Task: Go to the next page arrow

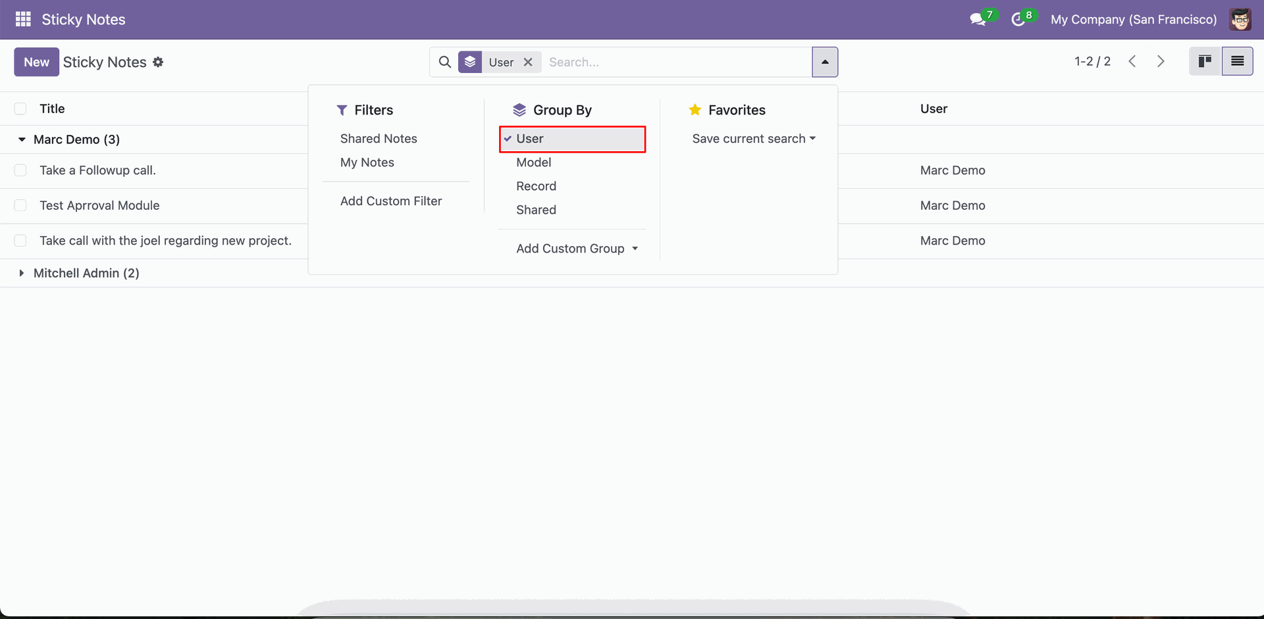Action: [x=1161, y=61]
